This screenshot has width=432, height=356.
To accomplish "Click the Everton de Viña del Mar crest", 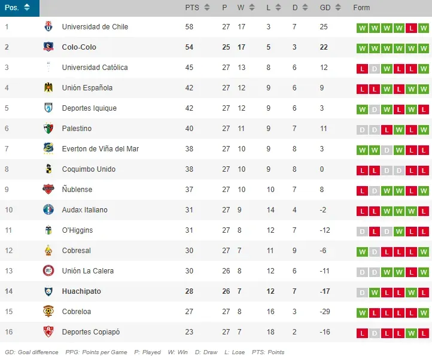I will click(x=48, y=149).
